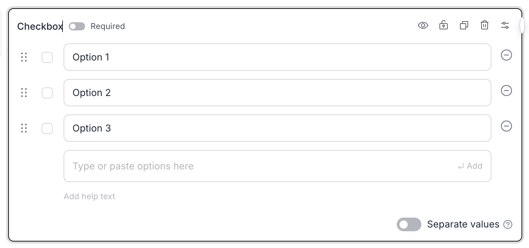Open the Separate values help icon
The width and height of the screenshot is (529, 248).
(508, 224)
